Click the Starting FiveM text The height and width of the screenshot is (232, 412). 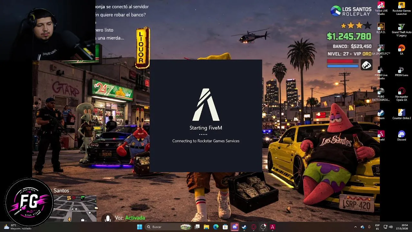pyautogui.click(x=206, y=128)
